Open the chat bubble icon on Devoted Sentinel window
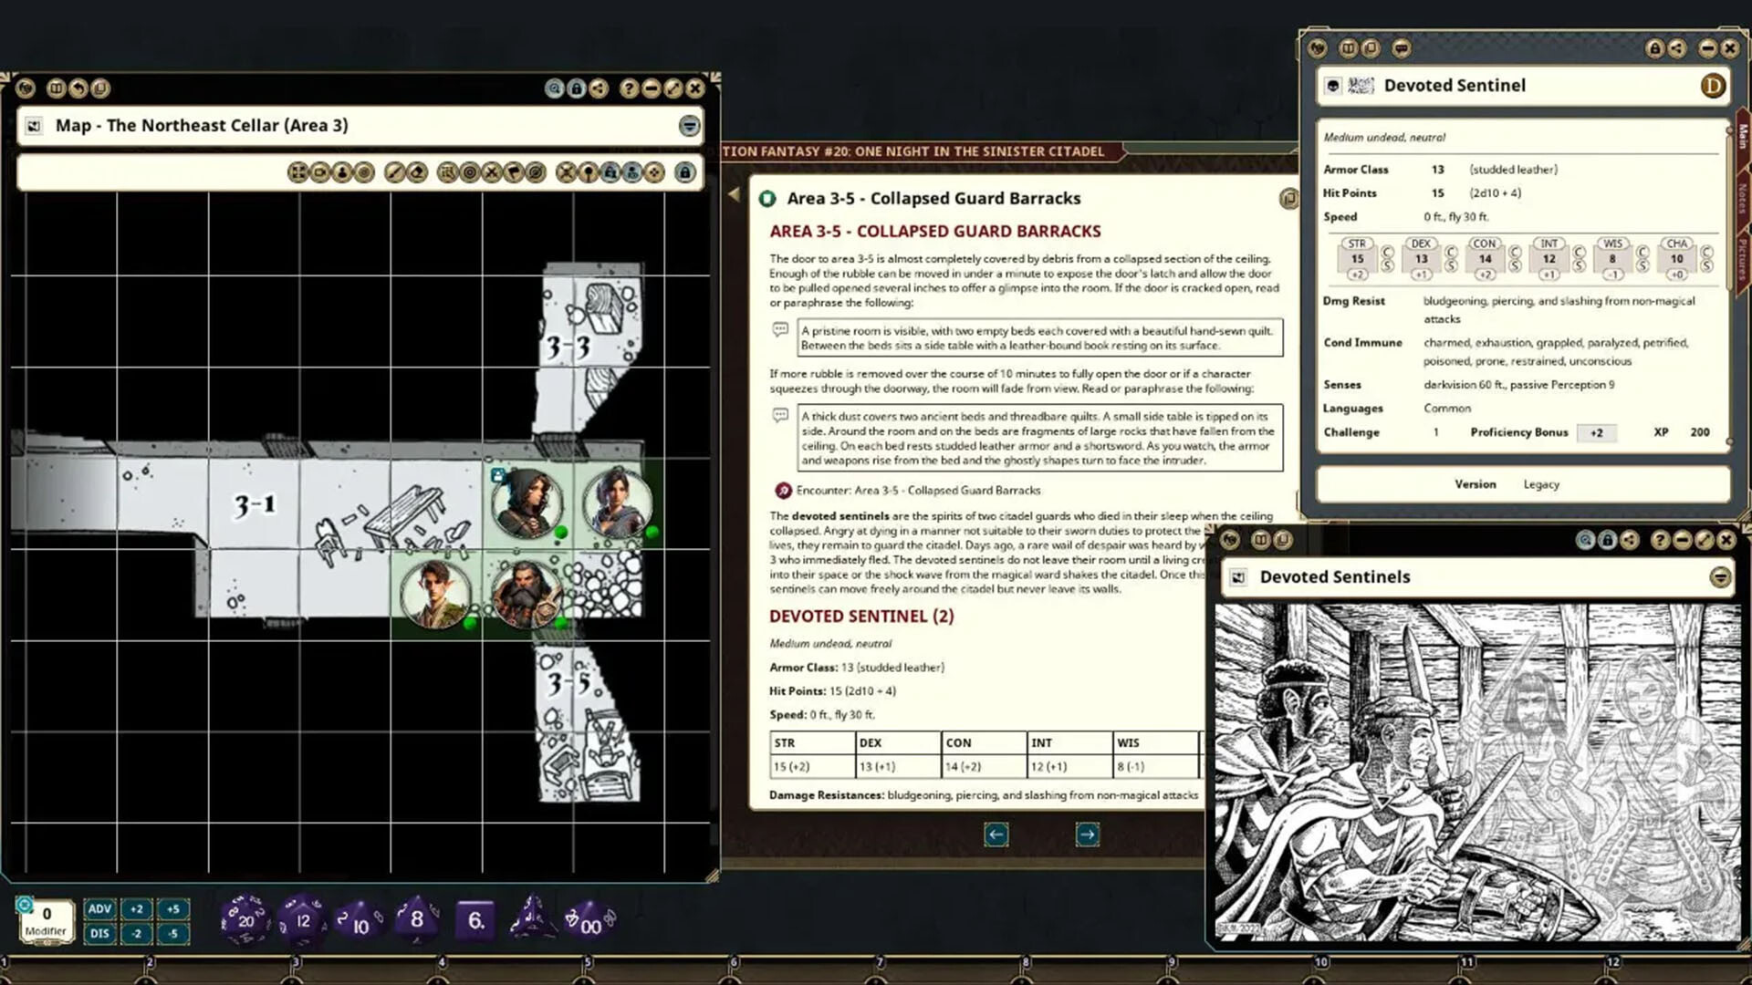The width and height of the screenshot is (1752, 985). (1401, 49)
